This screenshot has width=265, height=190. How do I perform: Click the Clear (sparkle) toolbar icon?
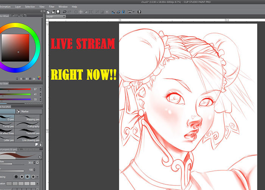76,12
